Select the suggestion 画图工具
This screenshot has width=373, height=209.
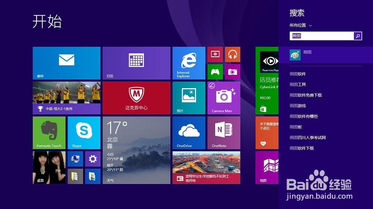point(298,84)
